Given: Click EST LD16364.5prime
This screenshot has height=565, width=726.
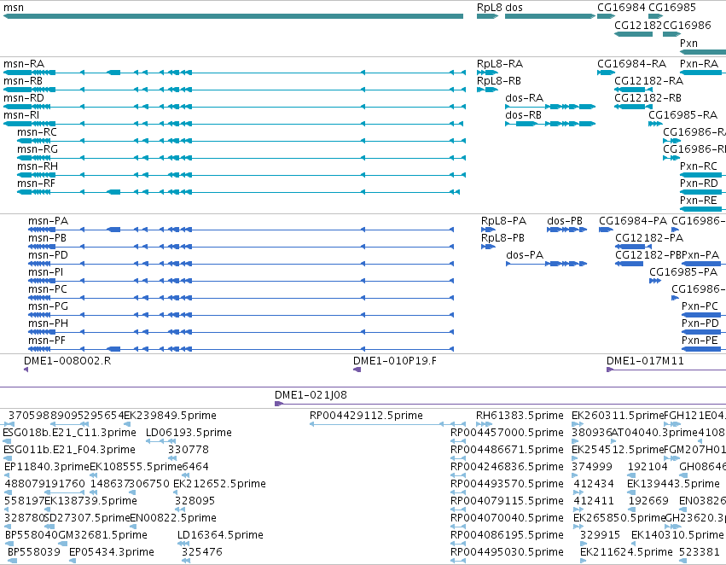Looking at the screenshot, I should pyautogui.click(x=220, y=535).
